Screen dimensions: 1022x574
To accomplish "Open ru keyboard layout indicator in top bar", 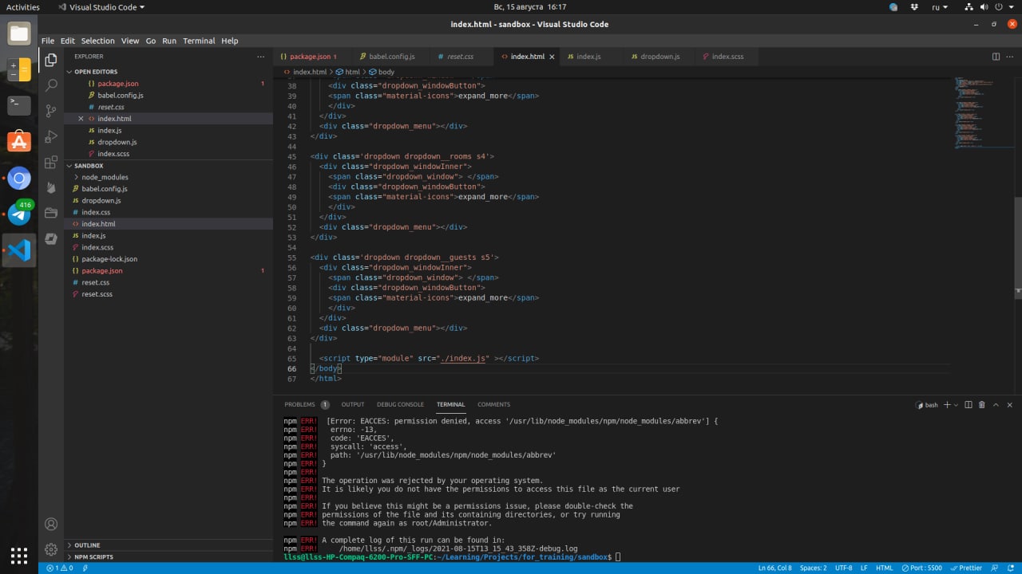I will [x=940, y=7].
